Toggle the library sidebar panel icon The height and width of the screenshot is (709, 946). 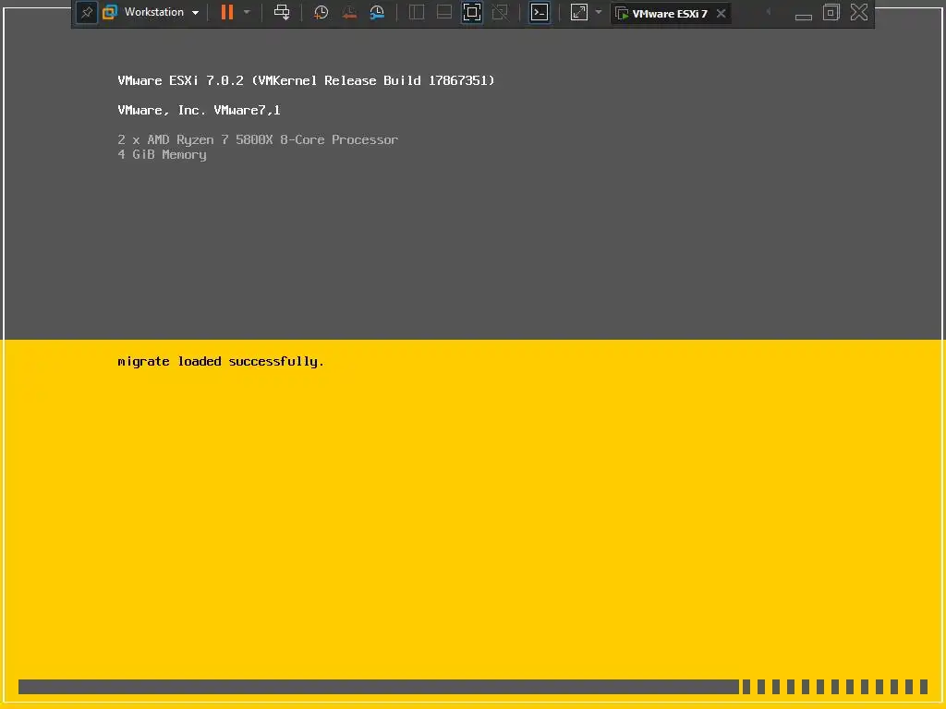click(417, 12)
